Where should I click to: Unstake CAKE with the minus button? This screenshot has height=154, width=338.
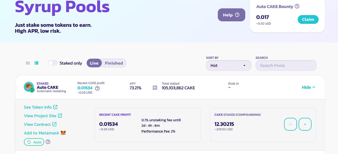pyautogui.click(x=290, y=124)
